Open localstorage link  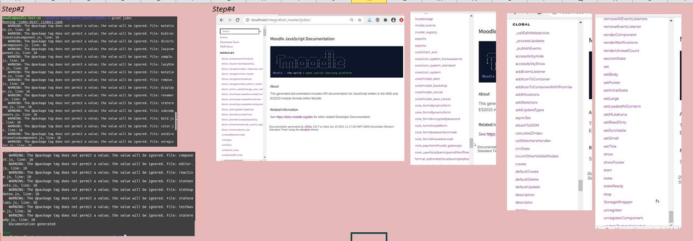(424, 19)
